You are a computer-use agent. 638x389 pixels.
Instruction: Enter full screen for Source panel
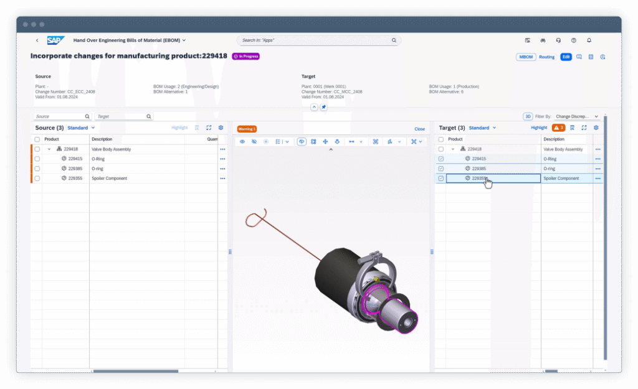coord(209,128)
